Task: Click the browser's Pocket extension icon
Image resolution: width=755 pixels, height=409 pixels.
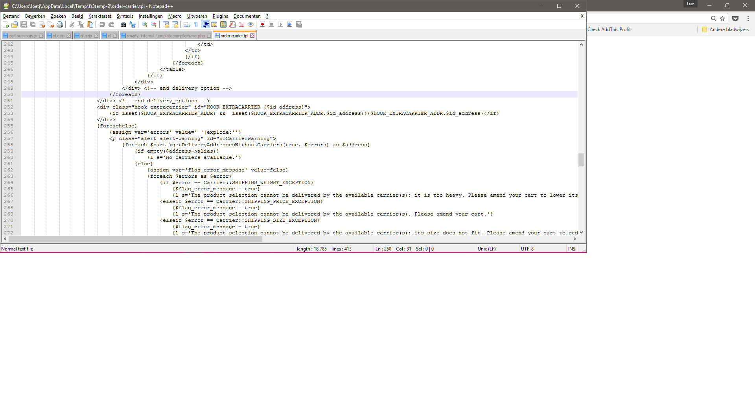Action: [x=735, y=18]
